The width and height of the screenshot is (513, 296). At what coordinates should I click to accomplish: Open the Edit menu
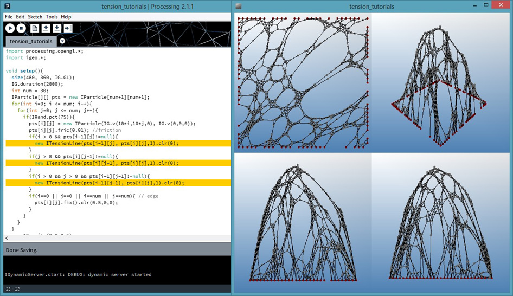20,17
